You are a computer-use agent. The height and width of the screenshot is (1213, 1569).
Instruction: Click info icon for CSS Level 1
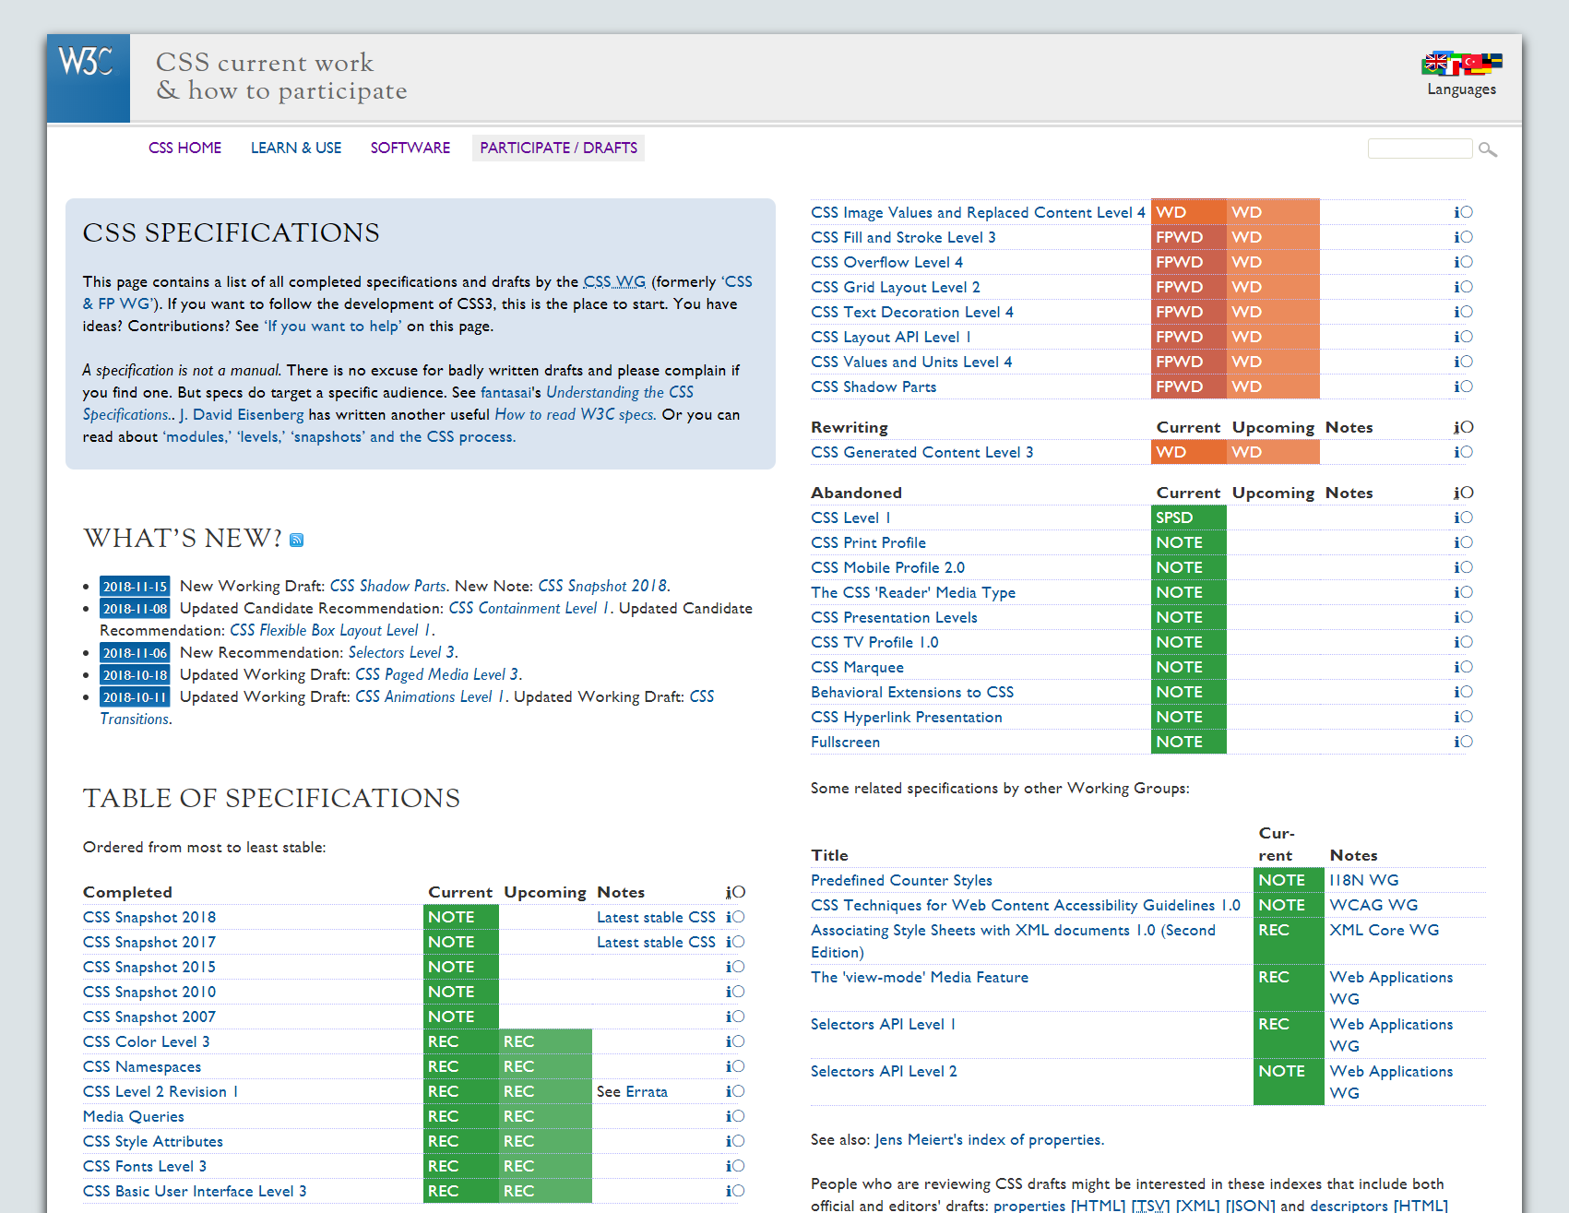click(1464, 517)
